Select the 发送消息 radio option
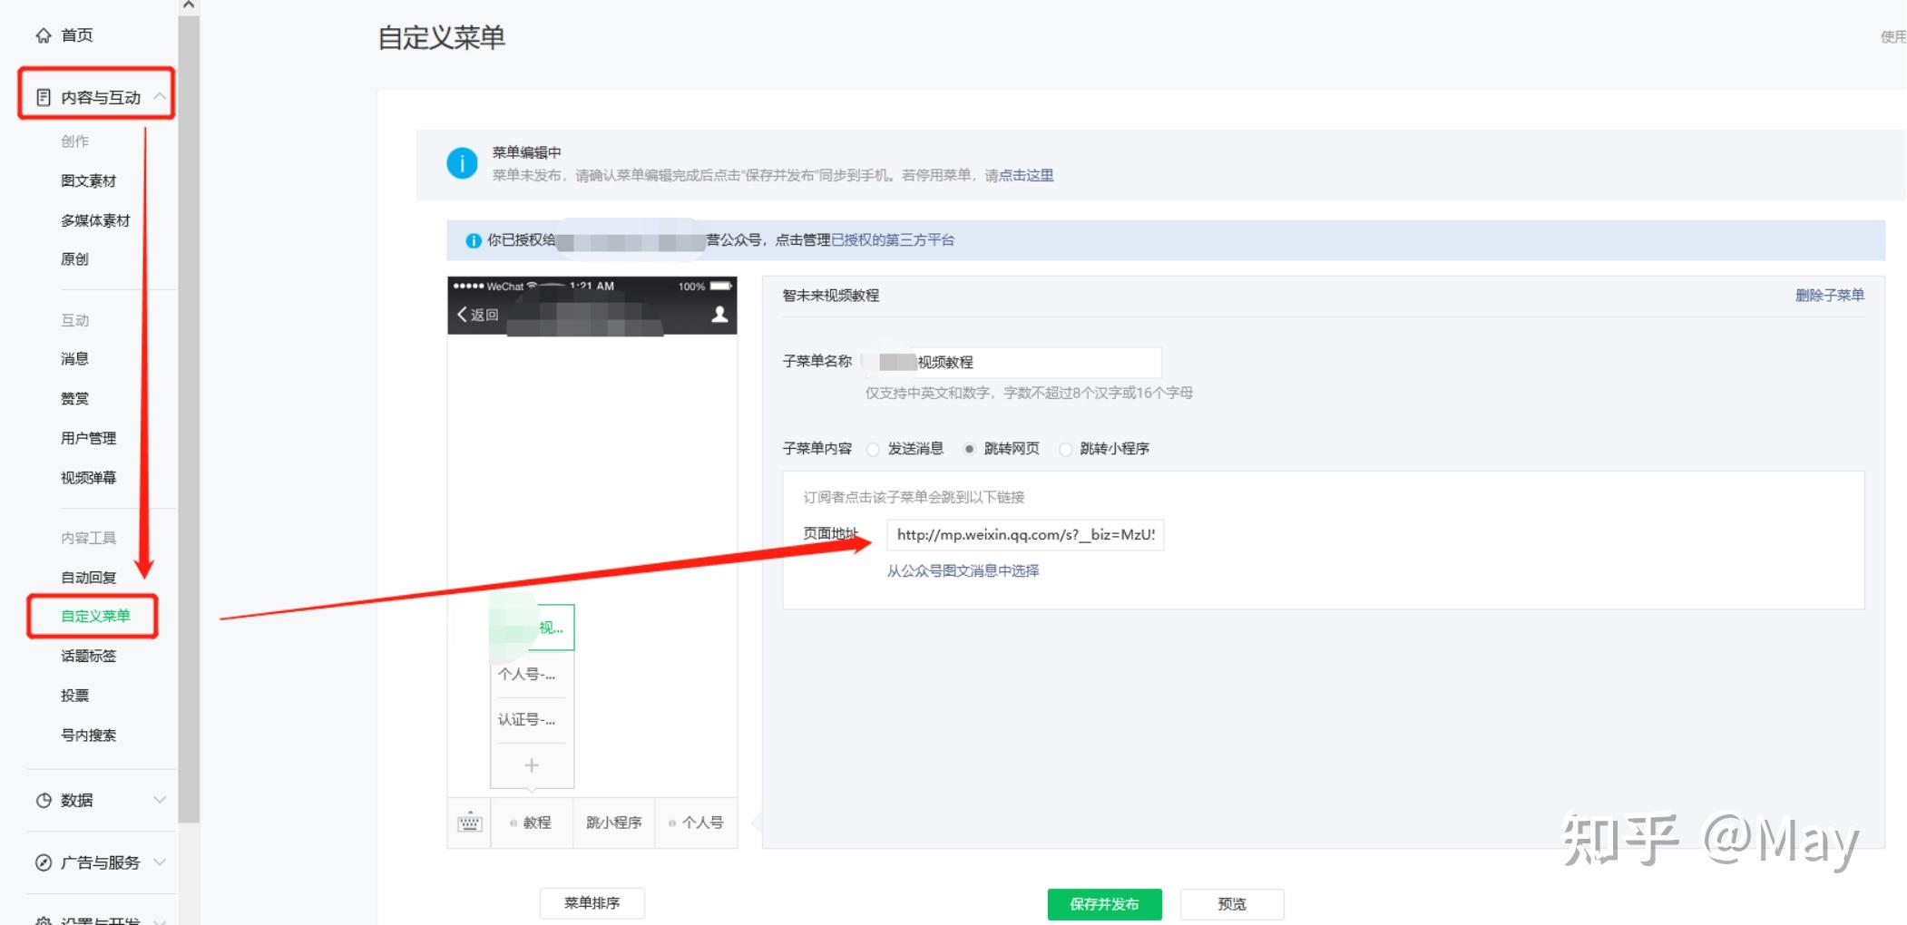1907x925 pixels. (873, 449)
